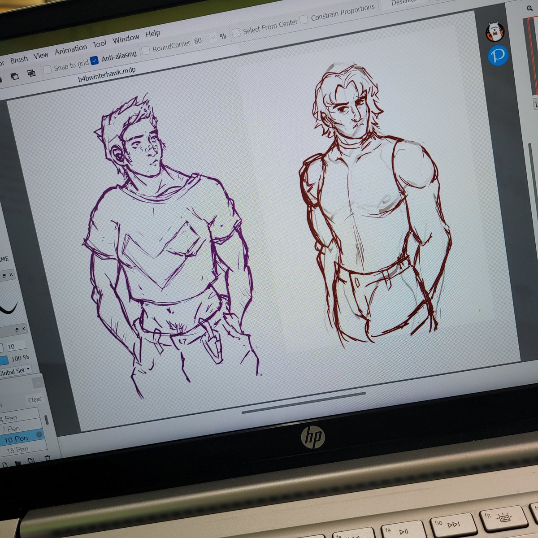Click the subtract selection mode icon
Image resolution: width=538 pixels, height=538 pixels.
[14, 76]
